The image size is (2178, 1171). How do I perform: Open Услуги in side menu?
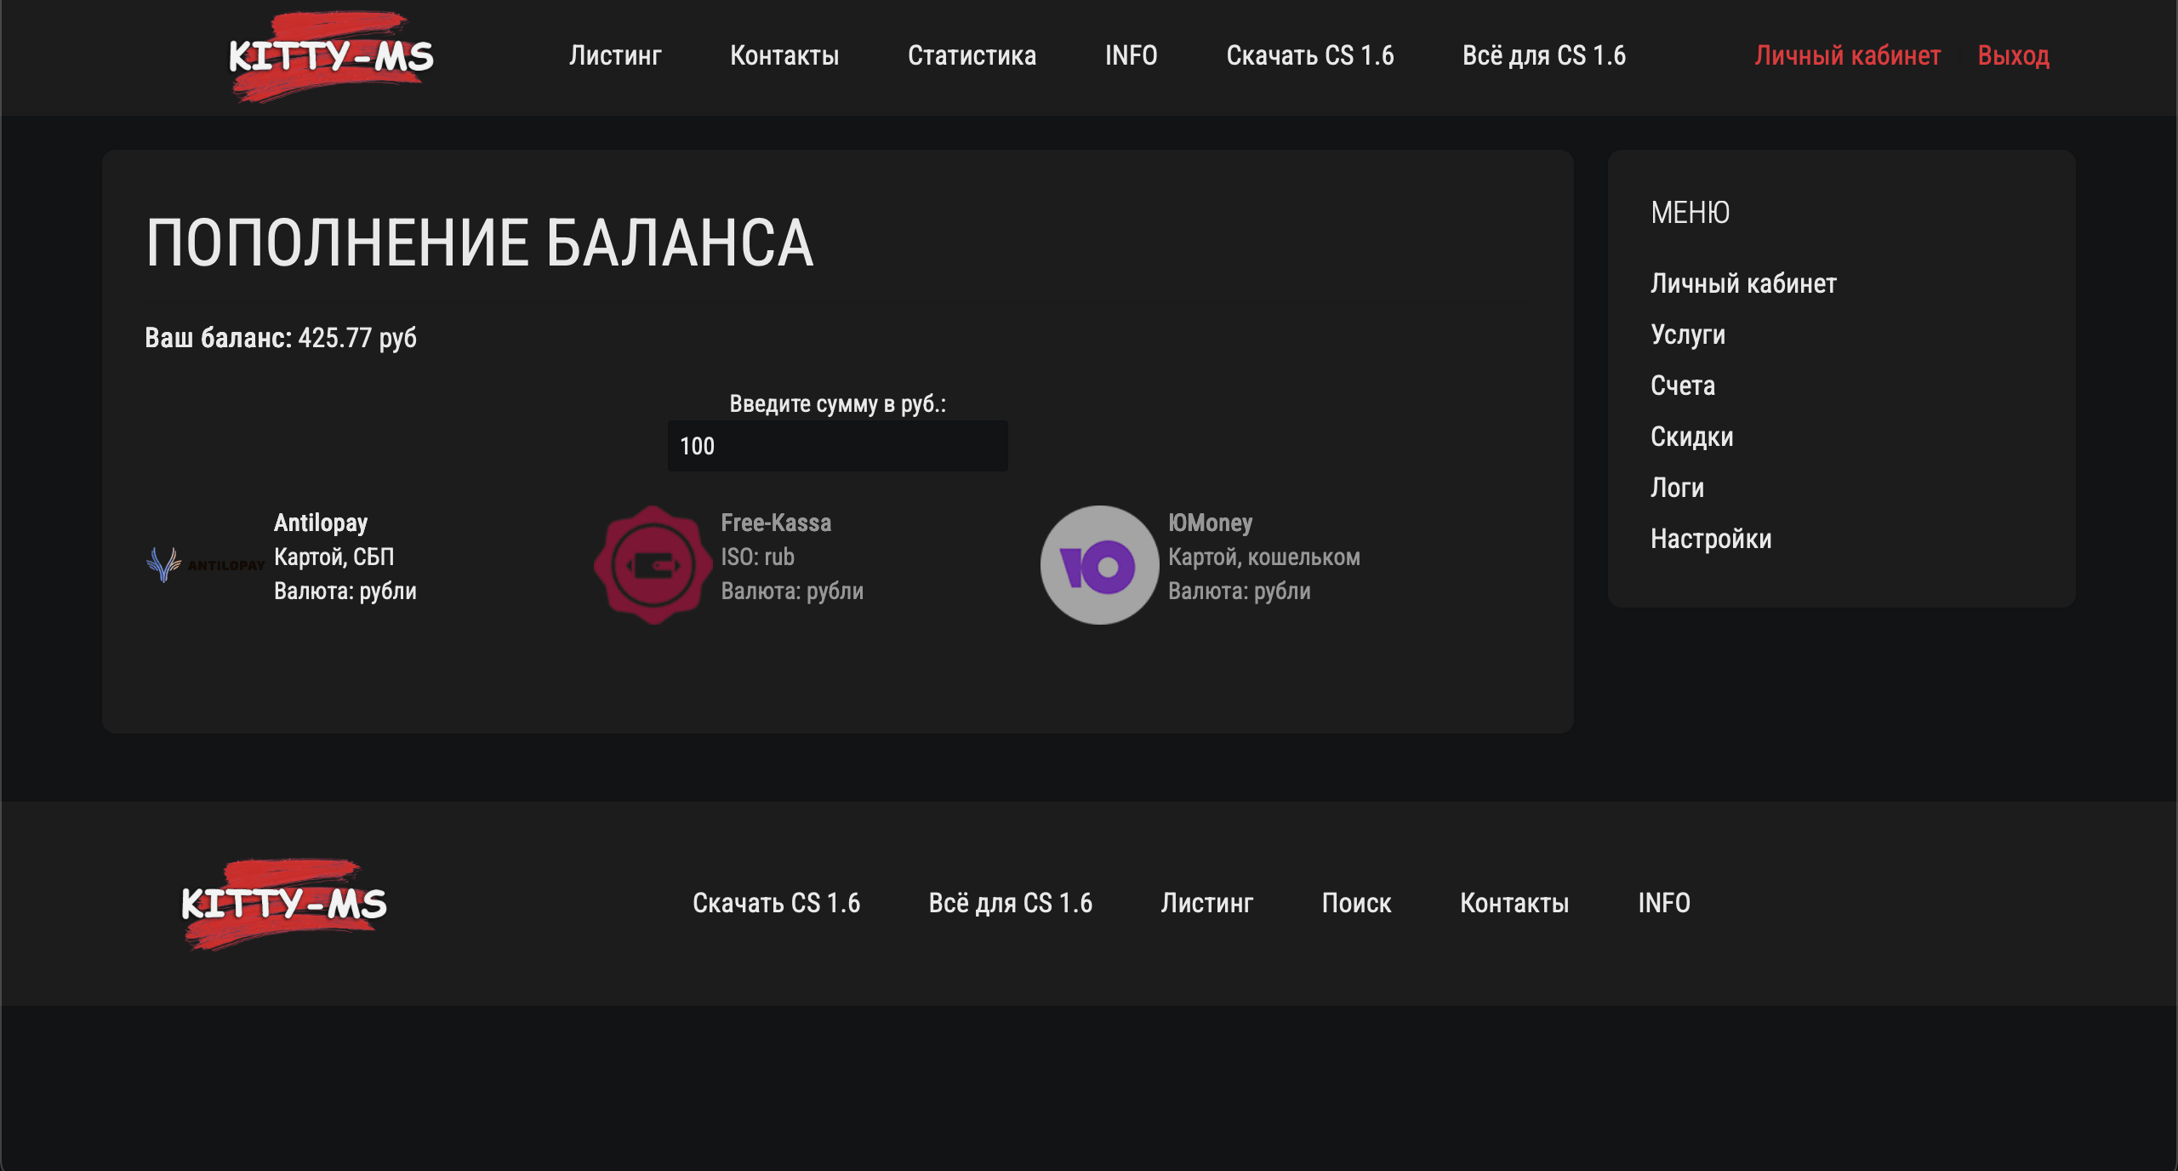1688,334
